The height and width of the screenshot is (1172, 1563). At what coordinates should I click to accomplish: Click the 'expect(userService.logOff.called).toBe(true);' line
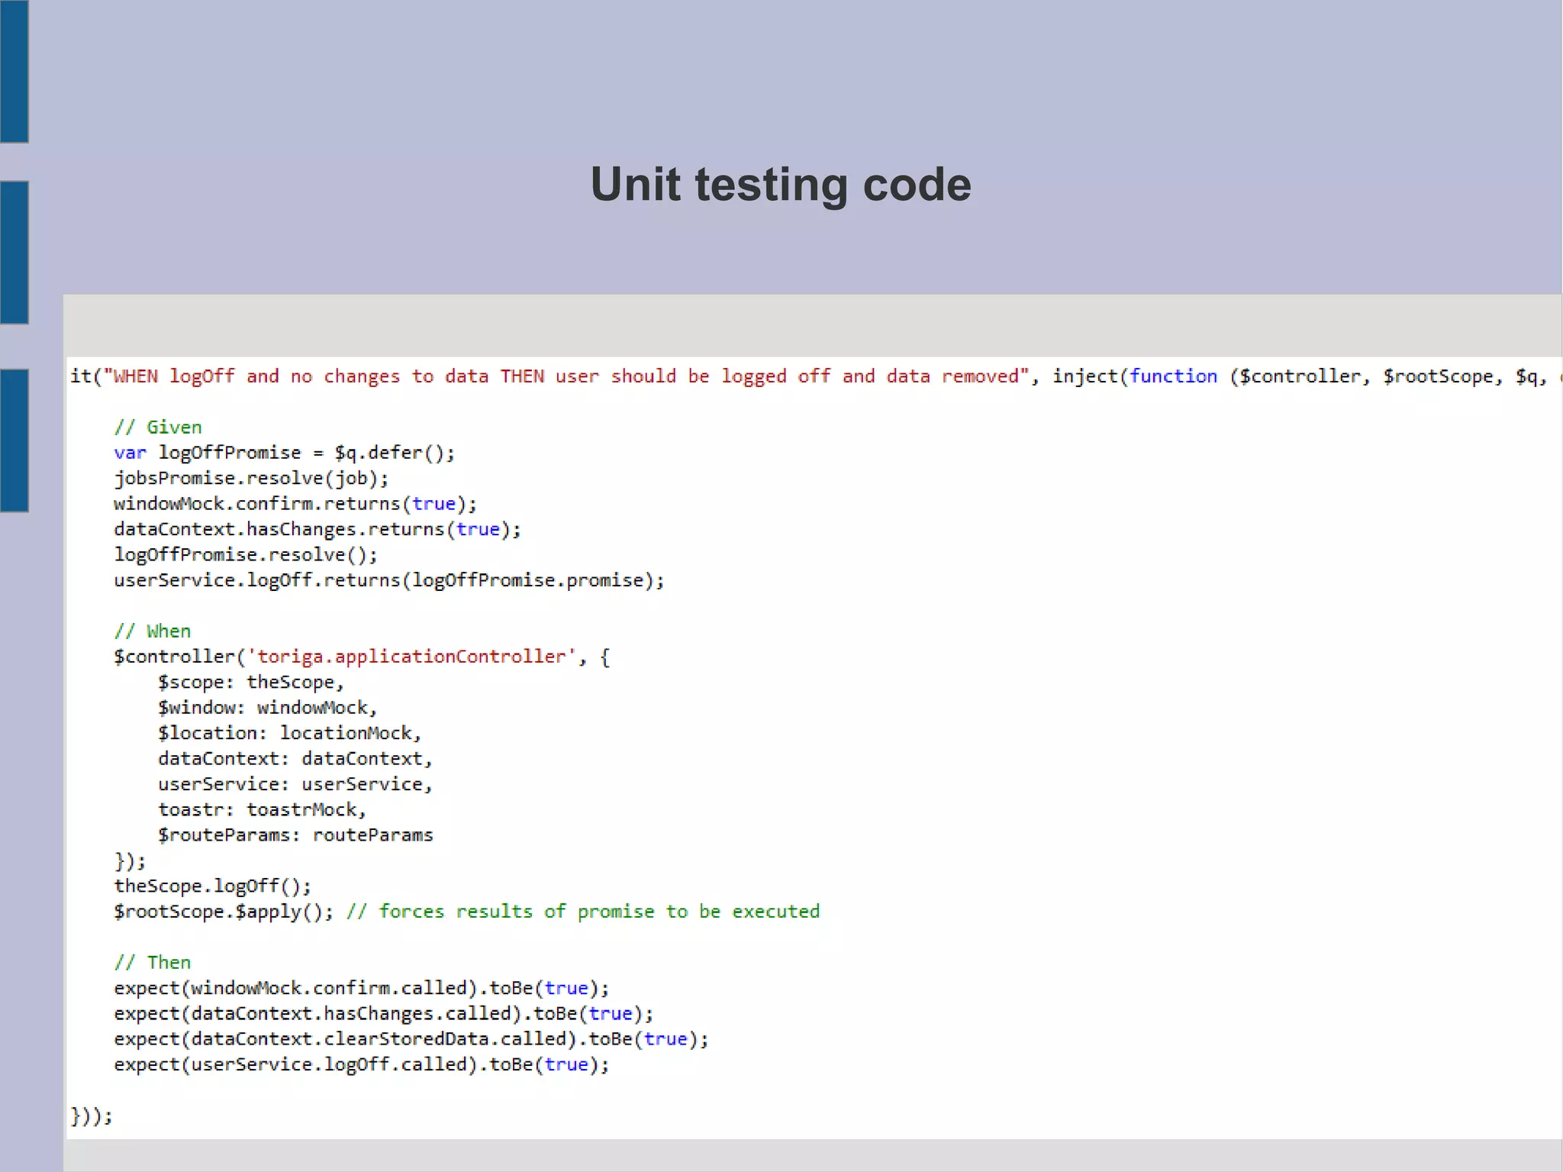pyautogui.click(x=362, y=1065)
